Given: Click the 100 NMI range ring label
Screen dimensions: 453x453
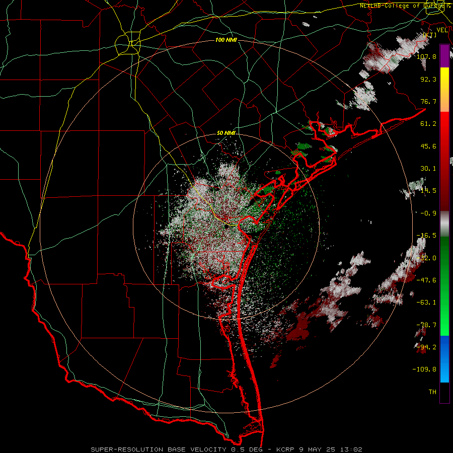Looking at the screenshot, I should click(226, 40).
